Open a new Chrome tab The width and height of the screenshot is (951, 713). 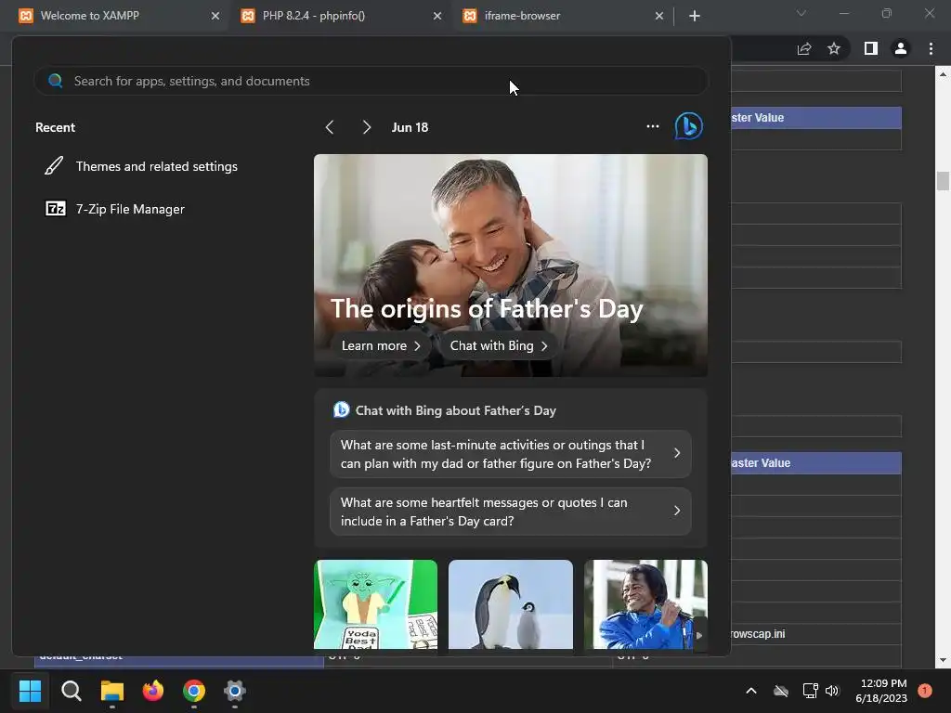695,16
